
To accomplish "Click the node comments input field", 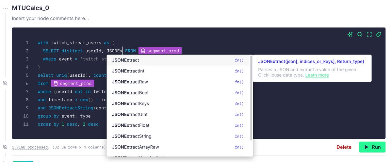I will pos(50,19).
